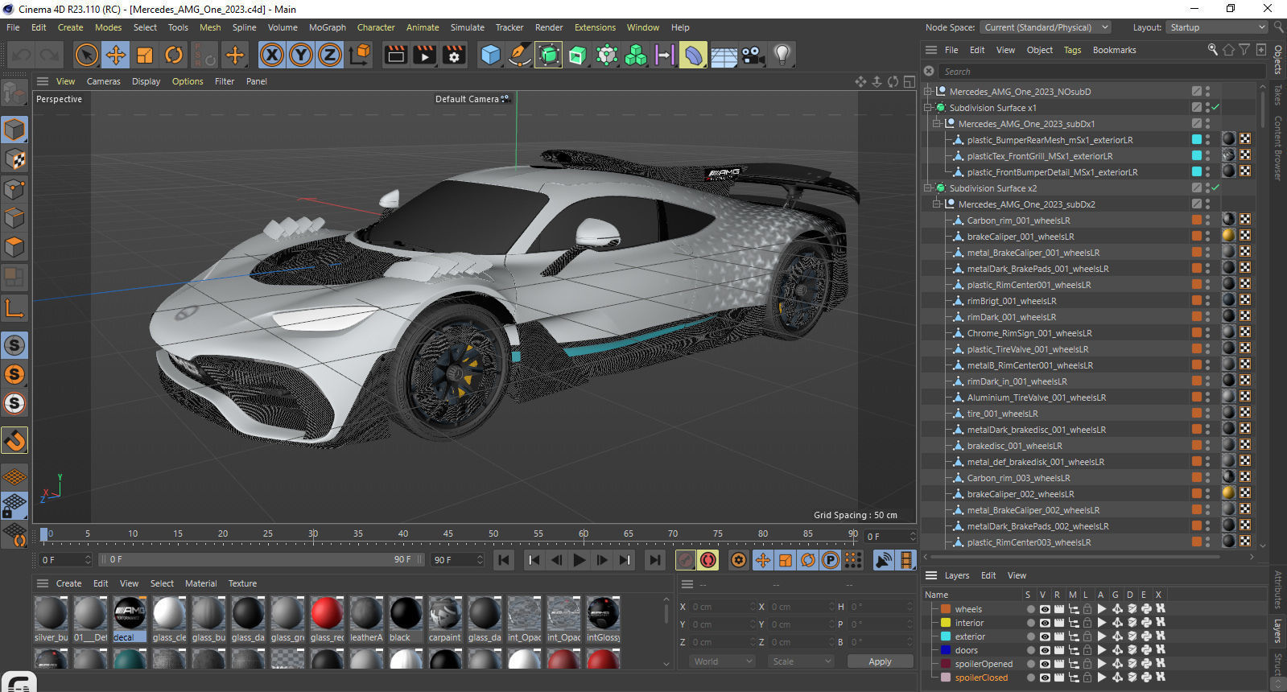Open the viewport Cameras menu
1287x692 pixels.
(x=103, y=81)
